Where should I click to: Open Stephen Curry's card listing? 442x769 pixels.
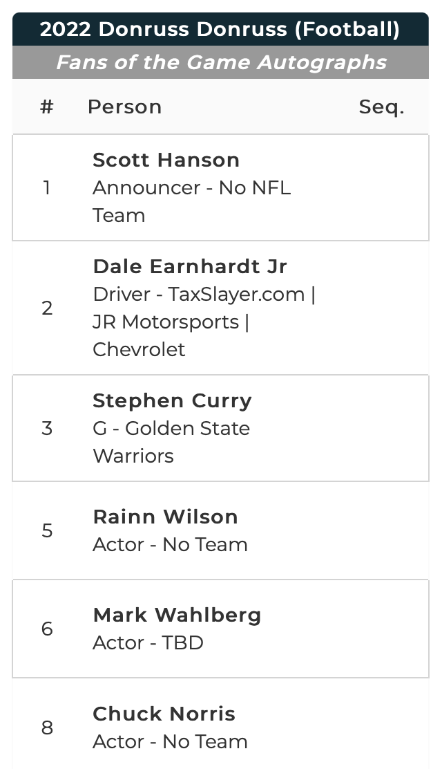(172, 400)
